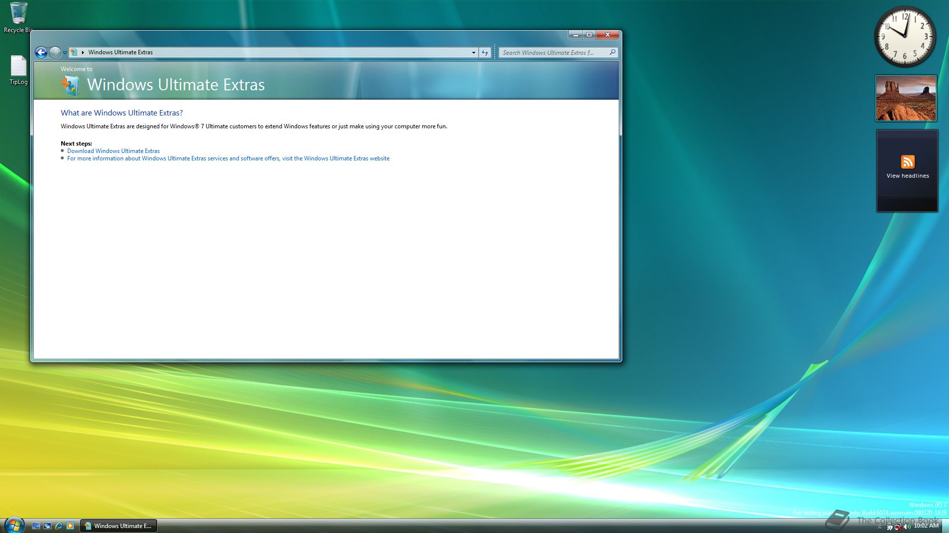Click the Windows Ultimate Extras header logo
Image resolution: width=949 pixels, height=533 pixels.
coord(70,85)
